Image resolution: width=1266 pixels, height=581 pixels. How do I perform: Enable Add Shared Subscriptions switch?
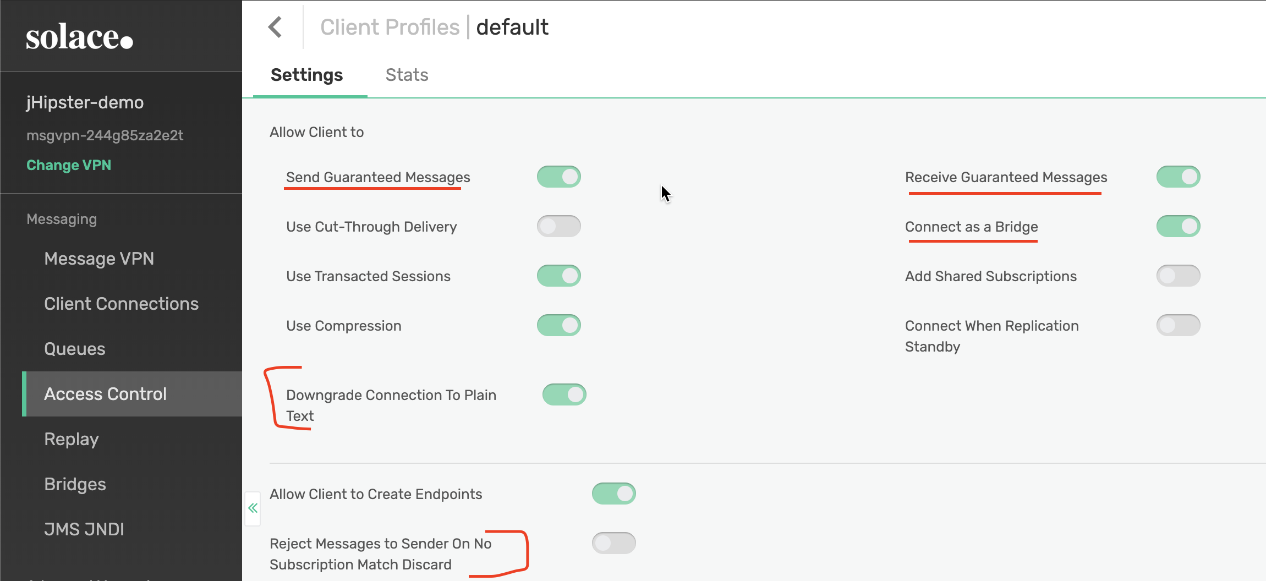click(1178, 276)
